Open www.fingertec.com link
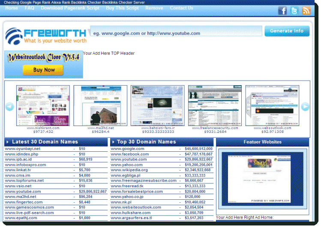The width and height of the screenshot is (321, 228). coord(24,202)
